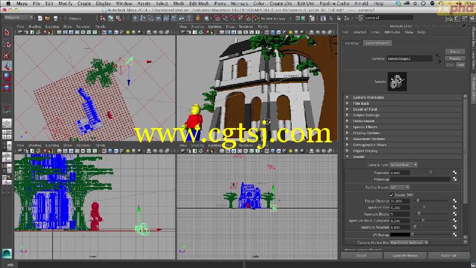Switch to single perspective layout icon
The height and width of the screenshot is (268, 476).
tap(7, 123)
